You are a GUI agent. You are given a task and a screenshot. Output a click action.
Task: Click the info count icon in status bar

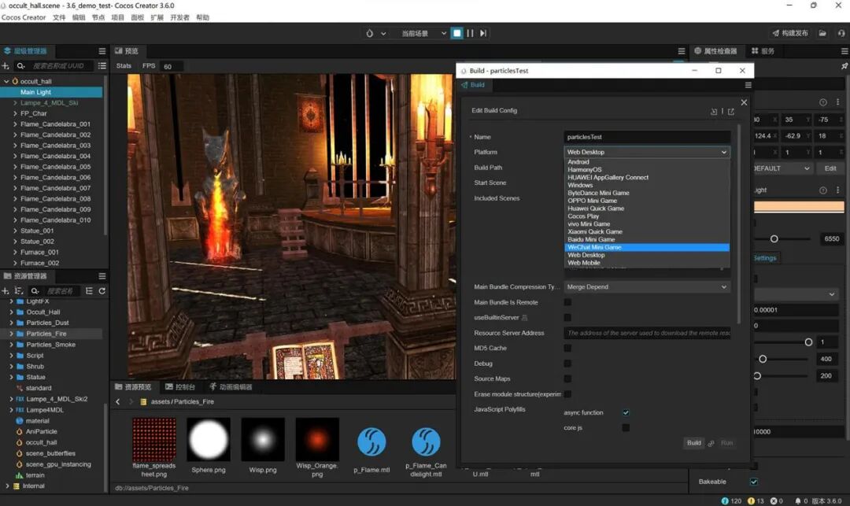[725, 500]
